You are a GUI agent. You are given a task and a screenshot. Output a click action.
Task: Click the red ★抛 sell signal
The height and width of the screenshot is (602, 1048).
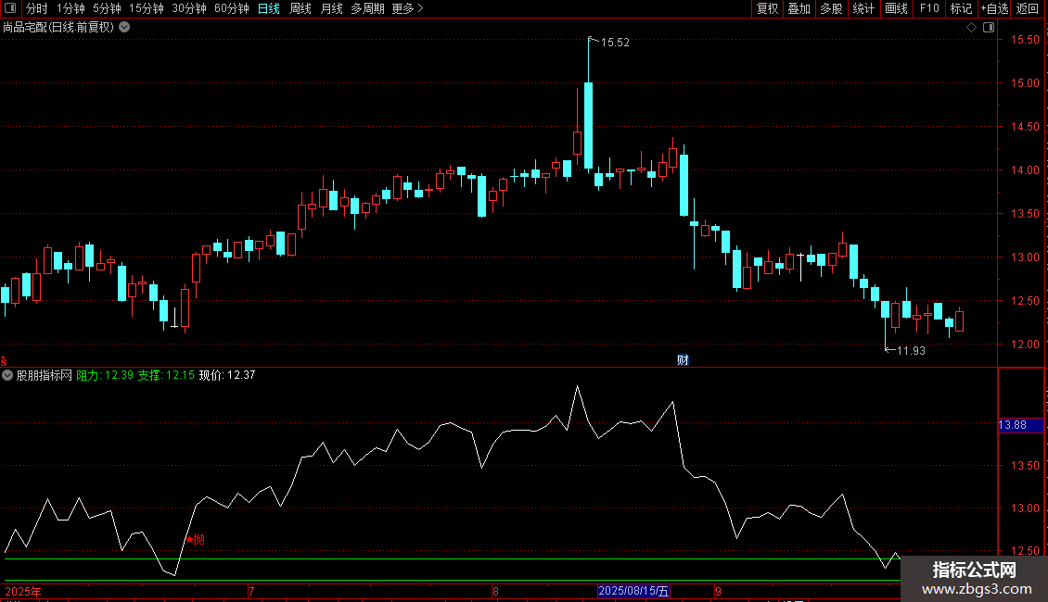(195, 539)
